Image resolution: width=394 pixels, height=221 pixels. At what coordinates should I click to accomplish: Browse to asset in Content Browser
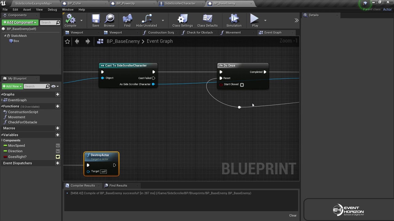[x=109, y=21]
